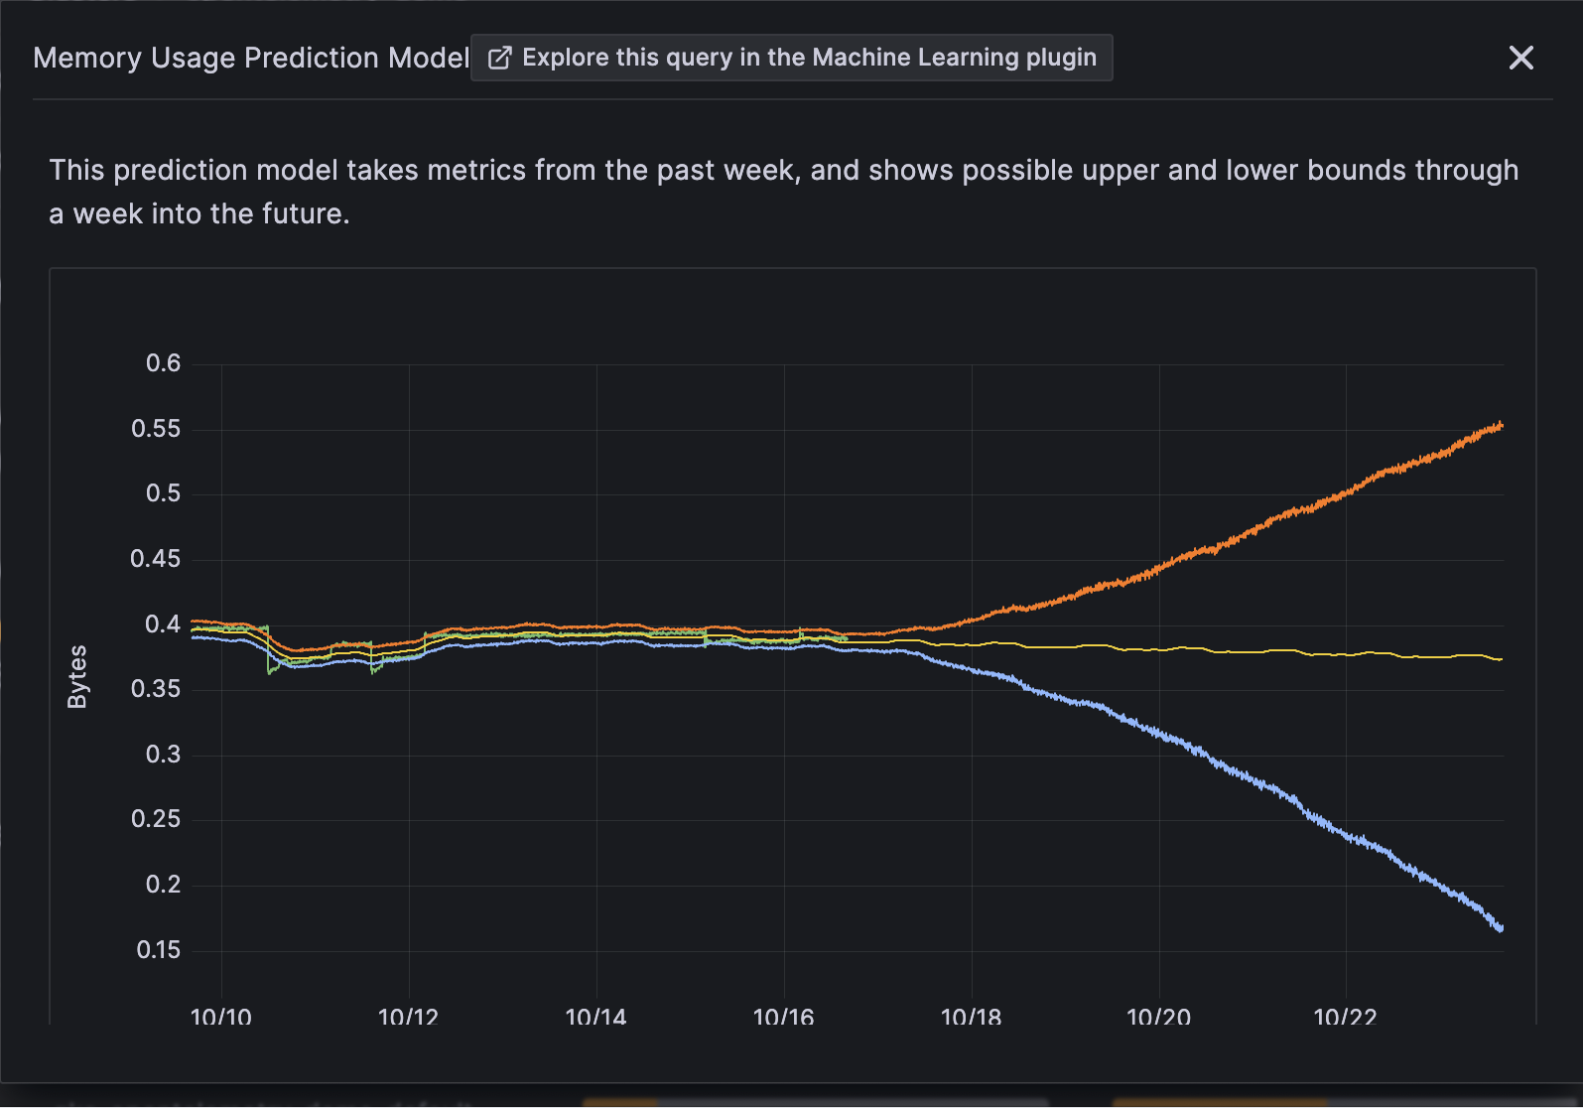Image resolution: width=1583 pixels, height=1108 pixels.
Task: Click the 10/10 date label on x-axis
Action: click(221, 1017)
